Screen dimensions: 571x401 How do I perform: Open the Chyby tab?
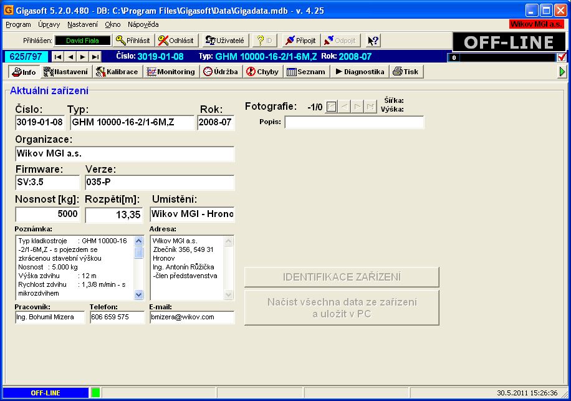tap(262, 72)
